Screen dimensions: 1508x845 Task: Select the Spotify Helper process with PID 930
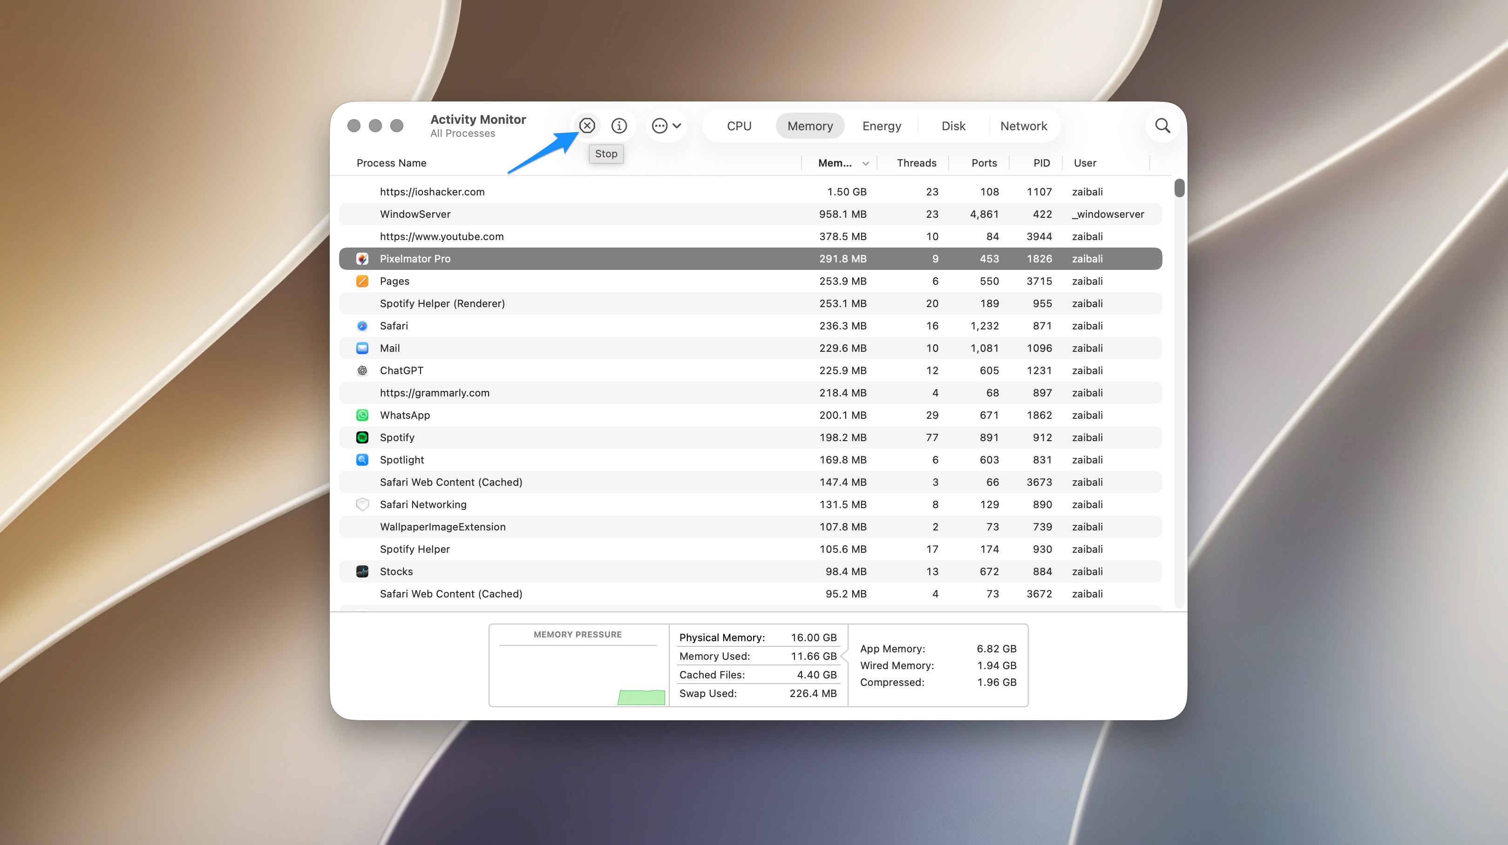point(750,549)
